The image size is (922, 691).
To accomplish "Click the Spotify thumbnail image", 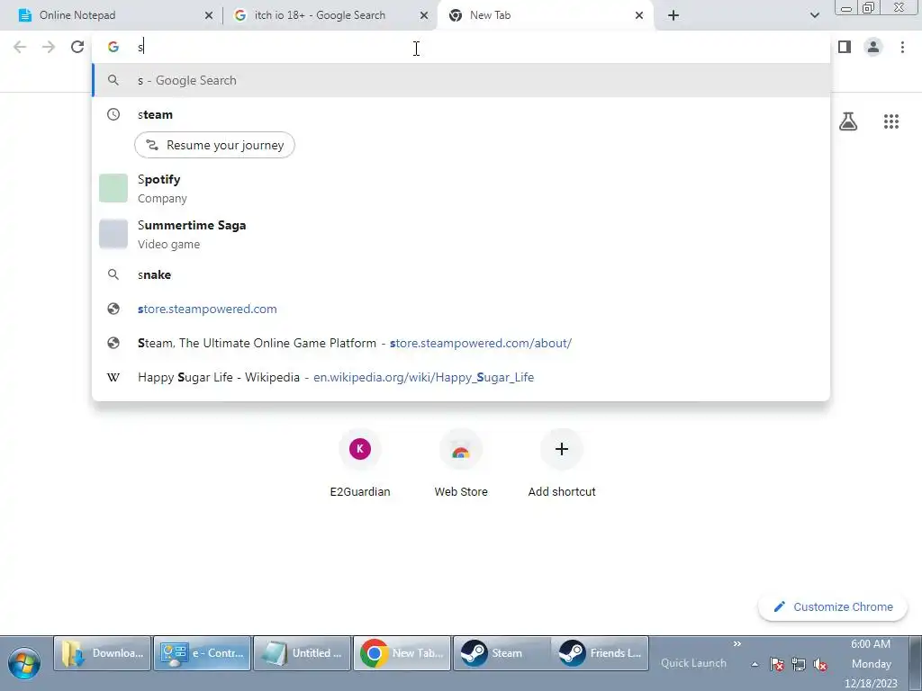I will click(x=113, y=188).
